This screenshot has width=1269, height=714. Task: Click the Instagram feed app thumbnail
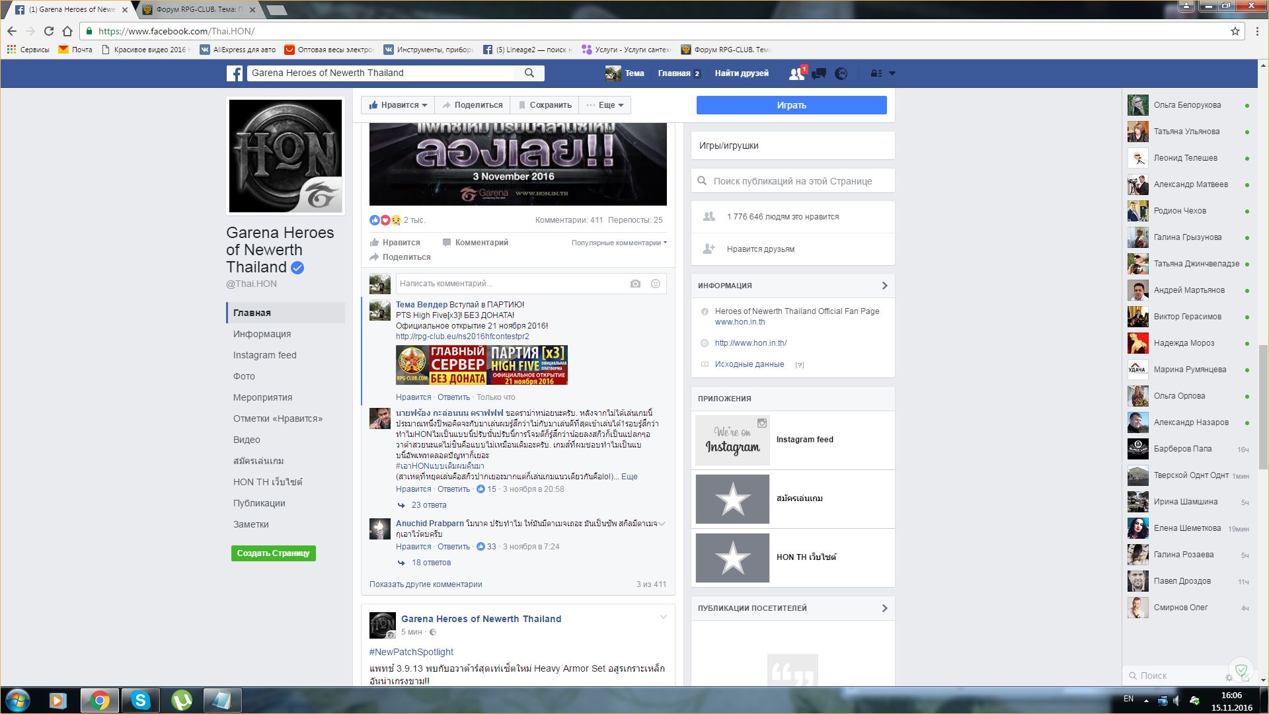tap(732, 440)
